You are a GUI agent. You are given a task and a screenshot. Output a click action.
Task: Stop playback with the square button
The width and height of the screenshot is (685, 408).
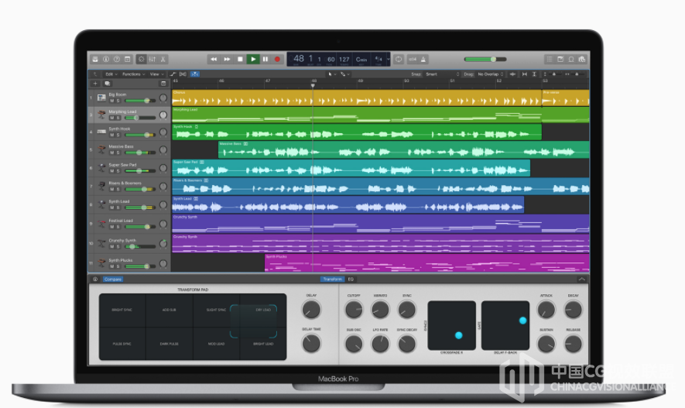[x=240, y=60]
